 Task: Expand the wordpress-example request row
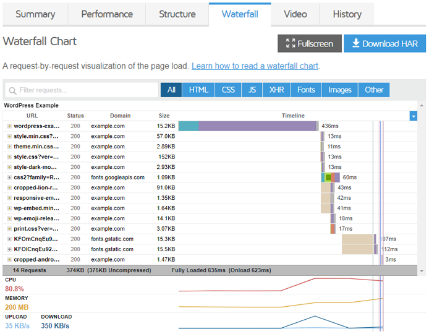pyautogui.click(x=9, y=126)
